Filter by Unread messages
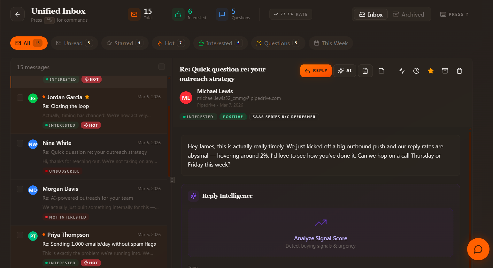Viewport: 493px width, 268px height. point(74,43)
